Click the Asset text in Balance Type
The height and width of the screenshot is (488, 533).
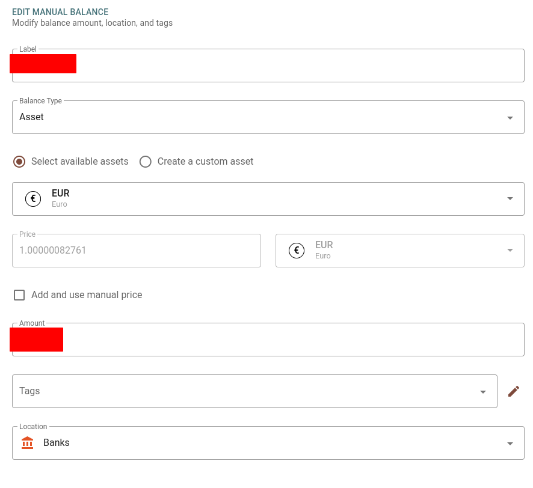[31, 117]
